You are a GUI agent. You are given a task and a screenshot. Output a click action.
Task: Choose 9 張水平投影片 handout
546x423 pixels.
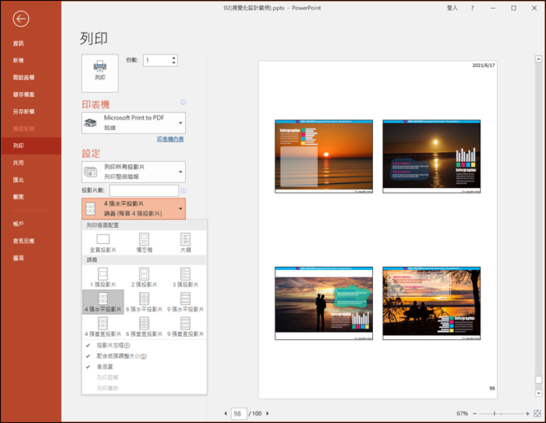point(185,302)
